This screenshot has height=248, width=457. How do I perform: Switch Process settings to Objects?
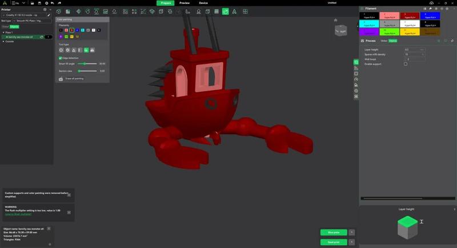(x=393, y=40)
